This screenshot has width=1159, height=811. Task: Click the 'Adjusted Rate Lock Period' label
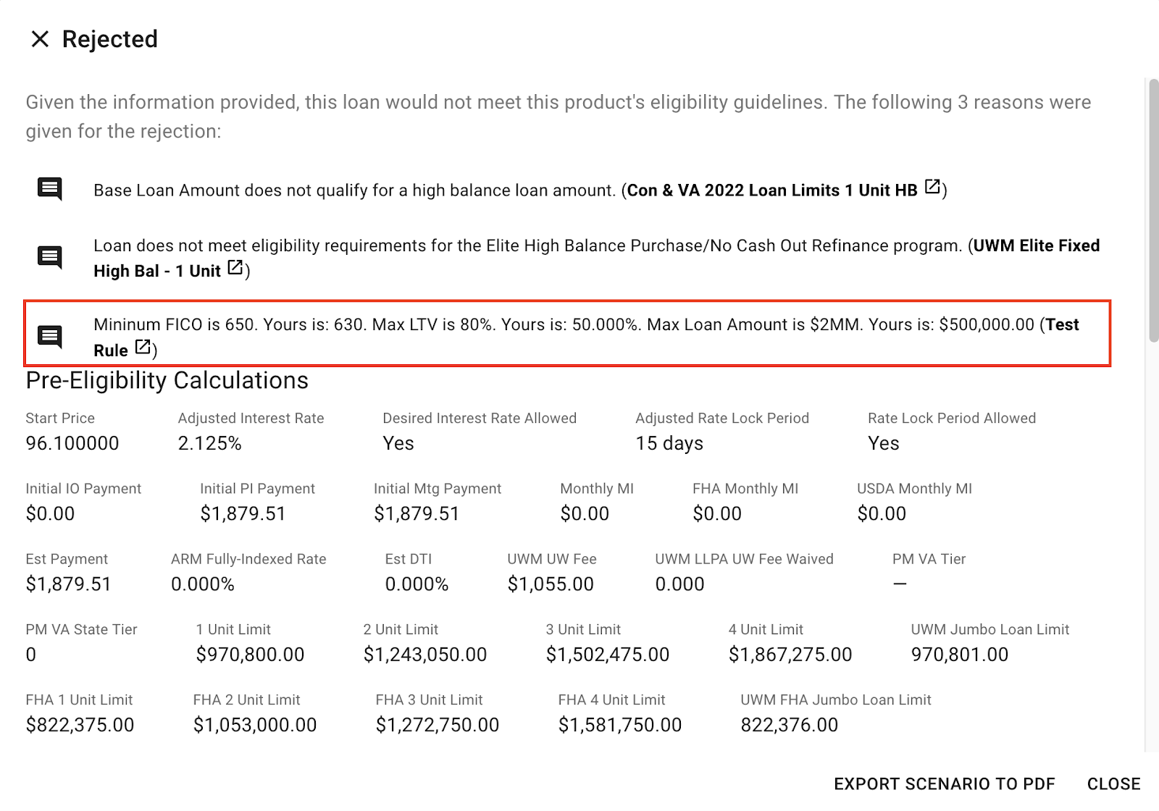[722, 419]
